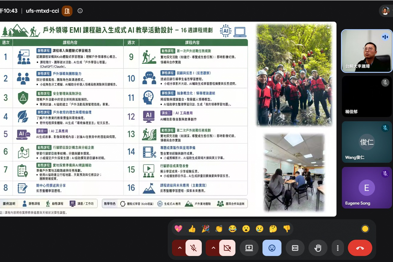
Task: Select the Eugene Song participant avatar
Action: pos(367,188)
